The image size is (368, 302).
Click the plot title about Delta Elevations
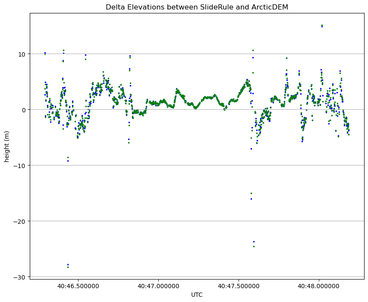pyautogui.click(x=197, y=7)
